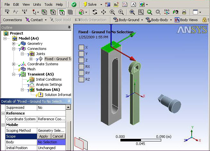Click the triad ISO view ball
The image size is (210, 151).
click(x=192, y=137)
